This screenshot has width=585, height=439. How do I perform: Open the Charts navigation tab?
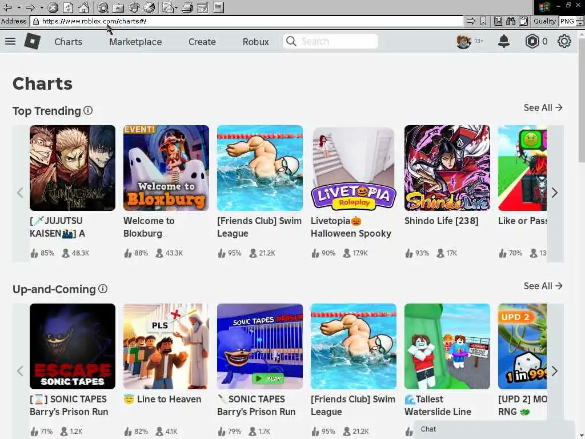point(69,41)
